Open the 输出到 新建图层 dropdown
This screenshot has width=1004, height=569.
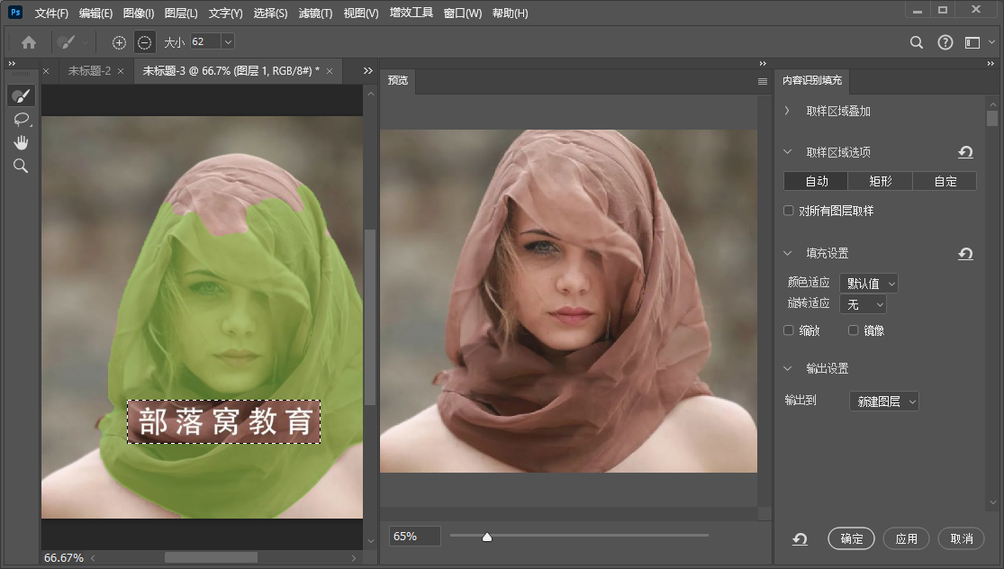[883, 402]
